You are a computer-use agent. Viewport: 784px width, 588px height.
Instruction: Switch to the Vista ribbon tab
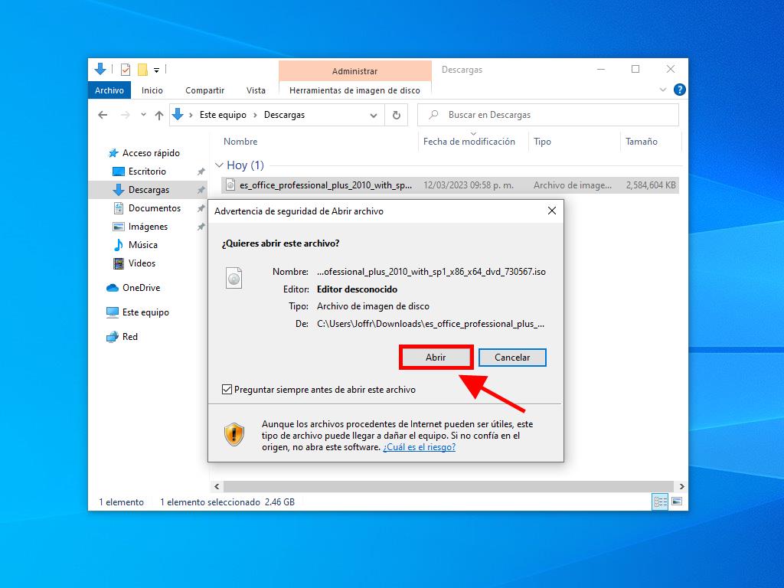[256, 90]
